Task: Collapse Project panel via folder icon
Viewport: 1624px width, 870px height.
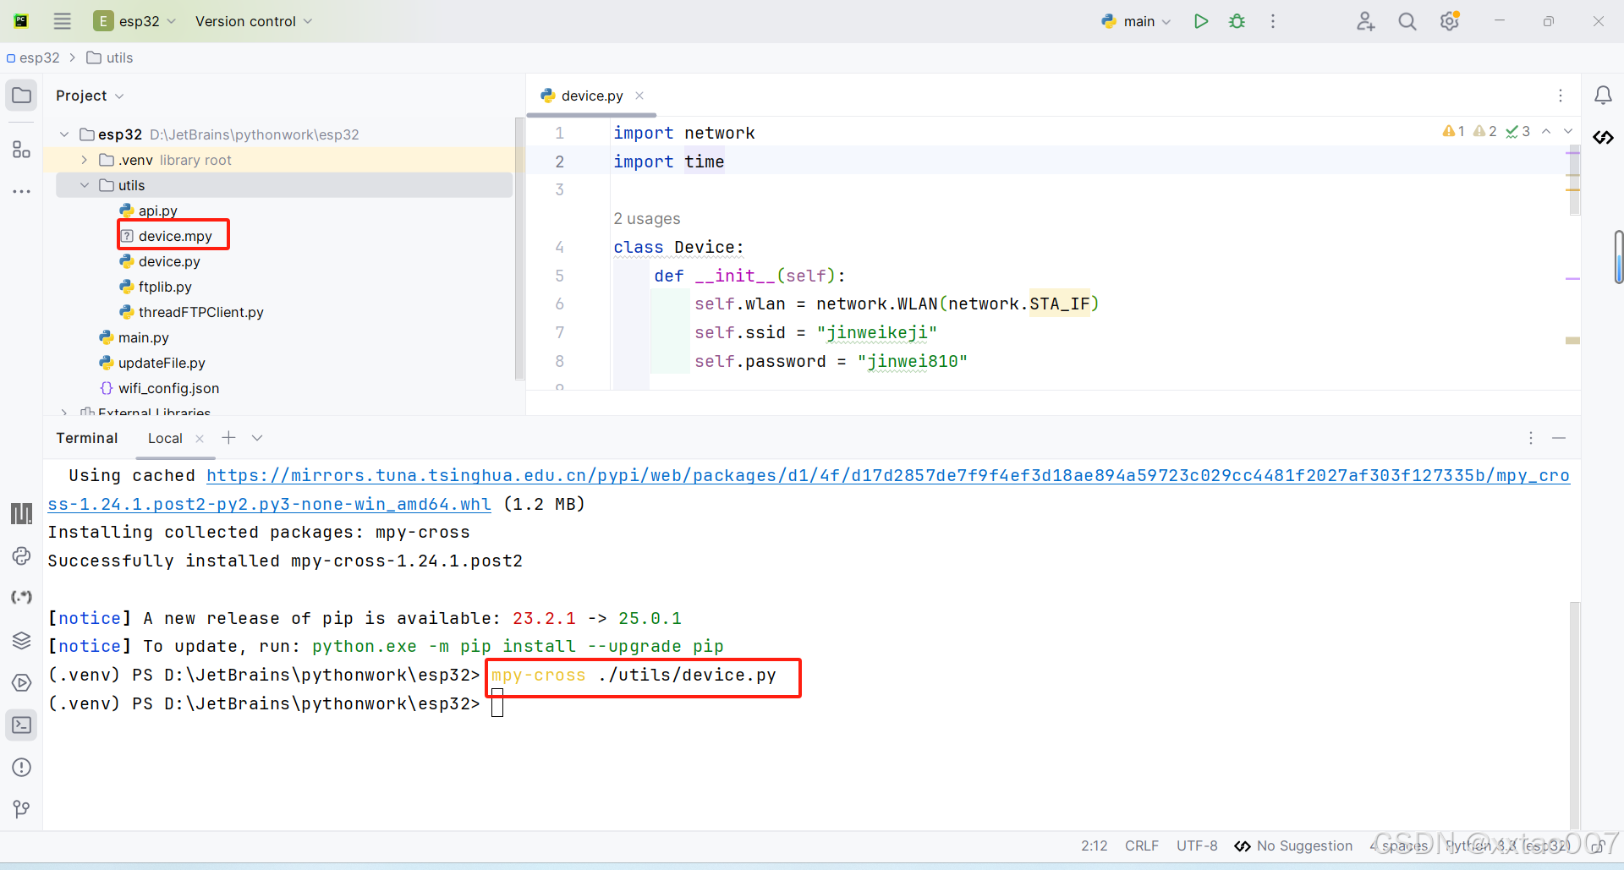Action: coord(21,95)
